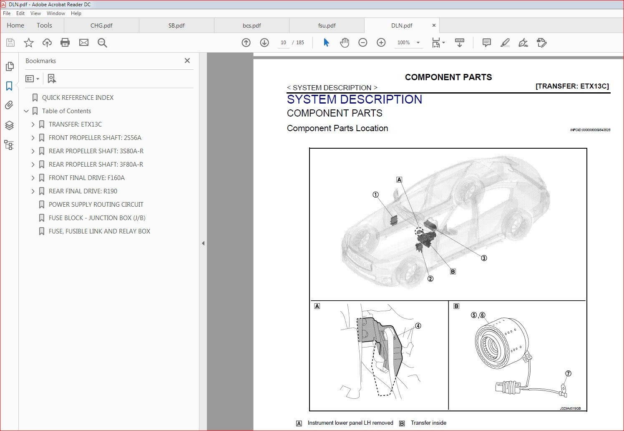Expand FRONT PROPELLER SHAFT: 2S56A bookmark
This screenshot has height=431, width=624.
[33, 138]
